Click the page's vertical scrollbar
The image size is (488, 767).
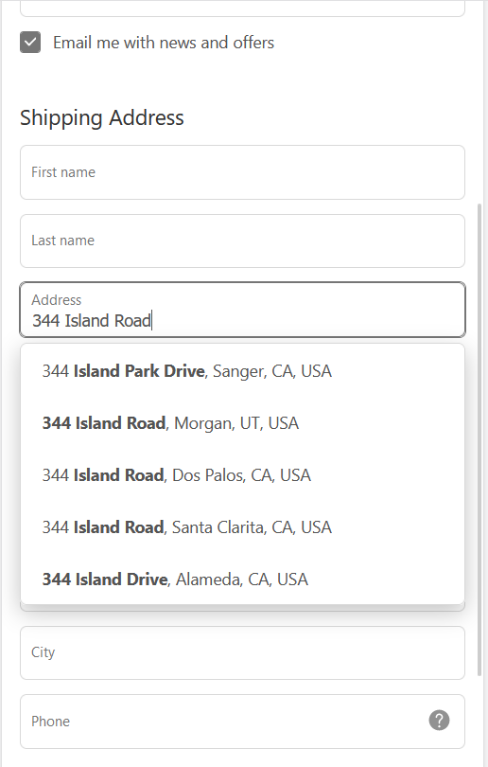click(x=479, y=439)
